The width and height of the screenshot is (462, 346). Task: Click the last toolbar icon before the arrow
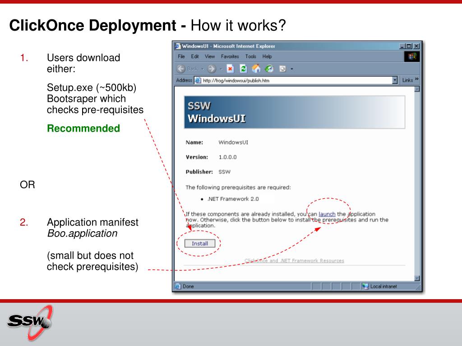pos(282,69)
